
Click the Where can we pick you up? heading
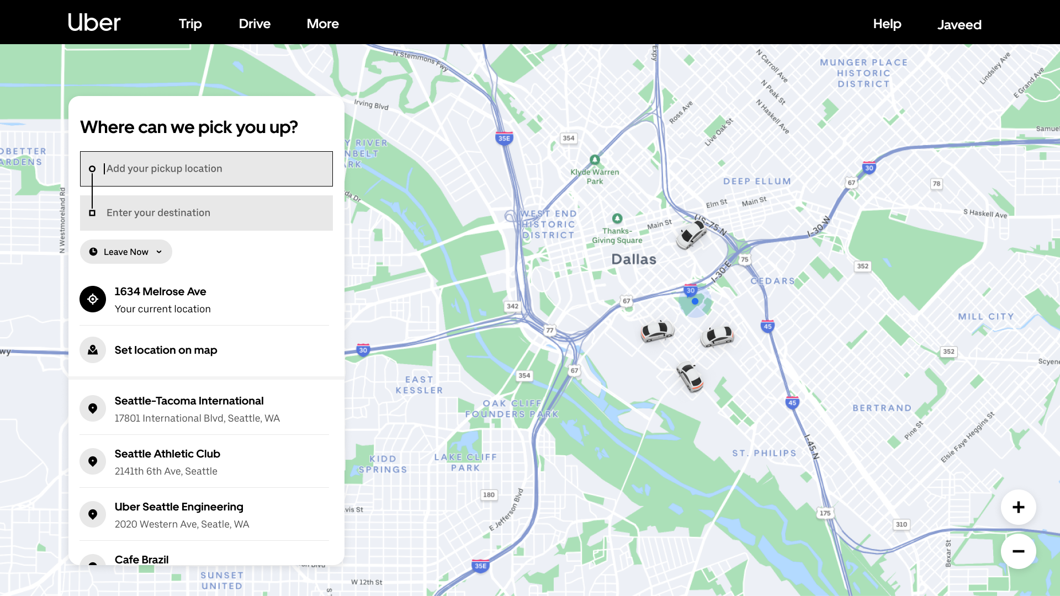click(x=189, y=127)
